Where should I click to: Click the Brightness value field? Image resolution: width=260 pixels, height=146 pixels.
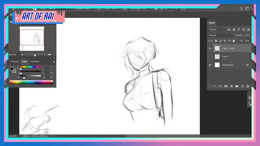[x=45, y=77]
